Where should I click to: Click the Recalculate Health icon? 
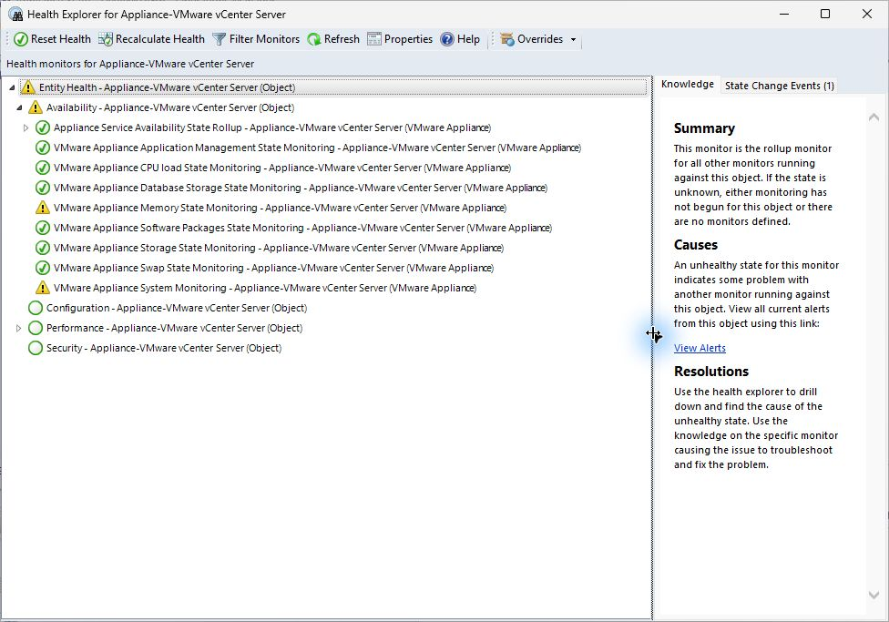[x=106, y=39]
